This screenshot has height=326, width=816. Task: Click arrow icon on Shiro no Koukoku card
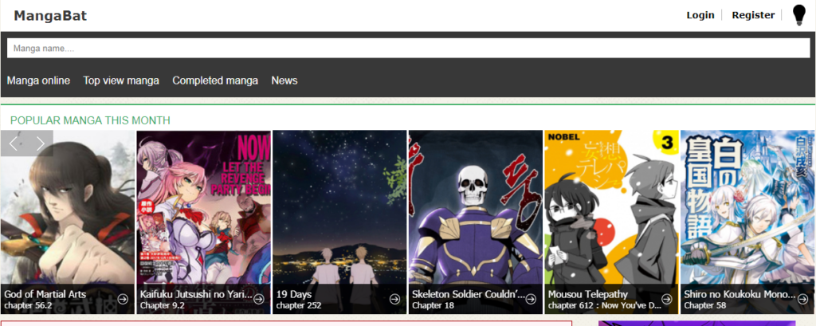(x=803, y=299)
